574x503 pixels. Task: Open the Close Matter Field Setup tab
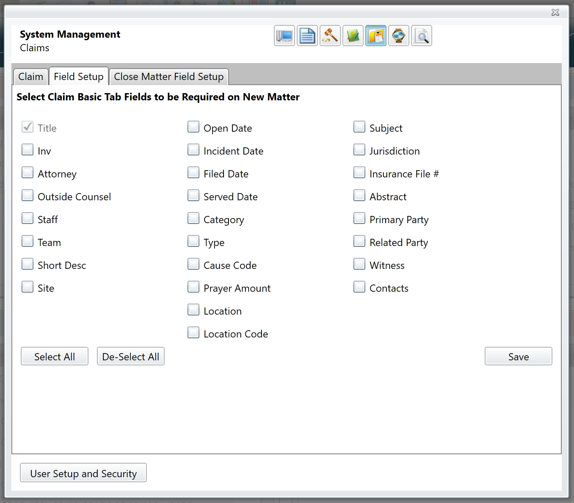point(169,77)
